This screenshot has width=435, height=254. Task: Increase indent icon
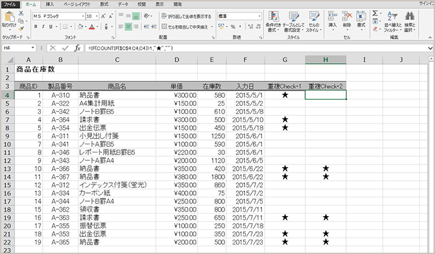click(154, 26)
